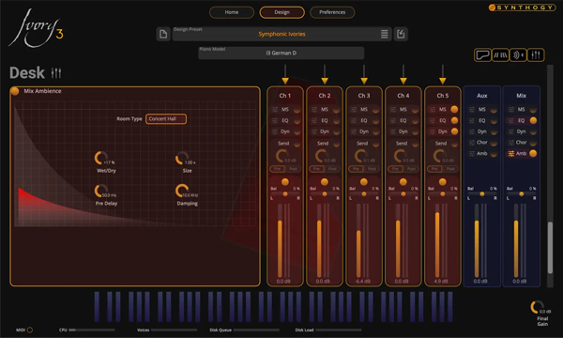Open Mix EQ settings icon
The height and width of the screenshot is (338, 563).
click(x=511, y=121)
